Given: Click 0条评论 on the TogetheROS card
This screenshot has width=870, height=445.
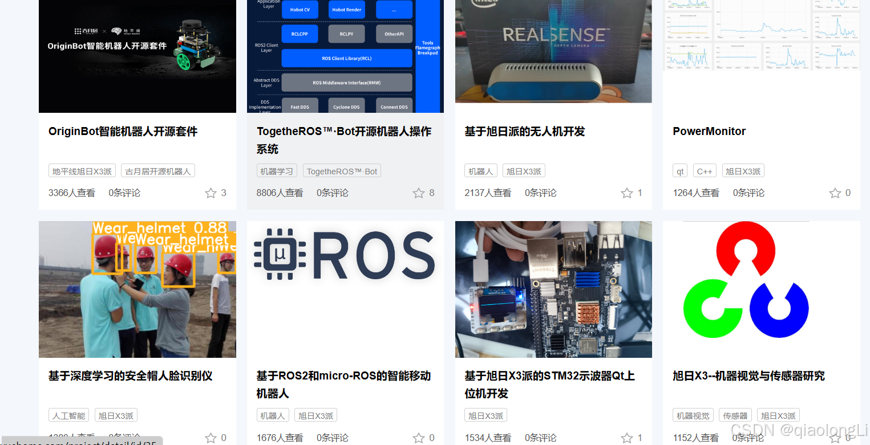Looking at the screenshot, I should (x=333, y=193).
